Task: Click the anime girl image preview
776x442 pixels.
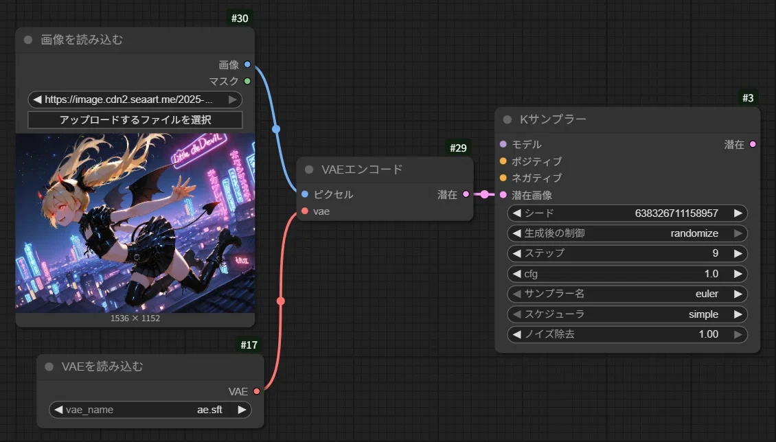Action: click(x=135, y=223)
